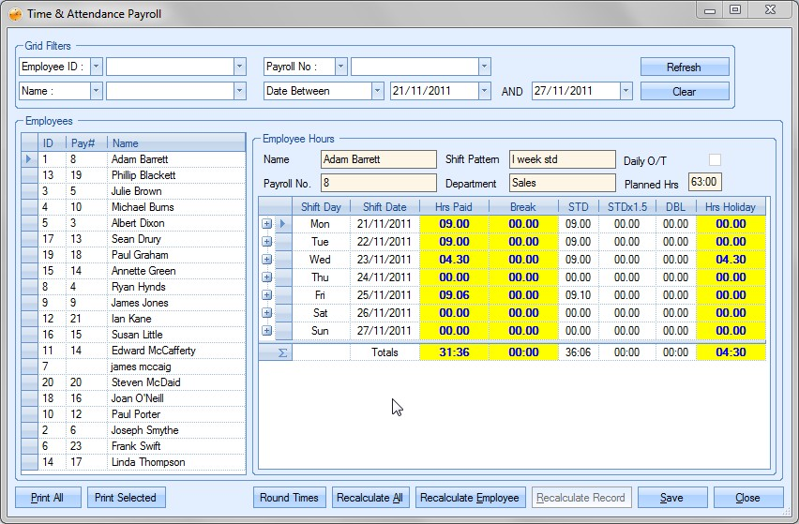Open the Date Between dropdown
This screenshot has width=799, height=524.
click(x=377, y=91)
